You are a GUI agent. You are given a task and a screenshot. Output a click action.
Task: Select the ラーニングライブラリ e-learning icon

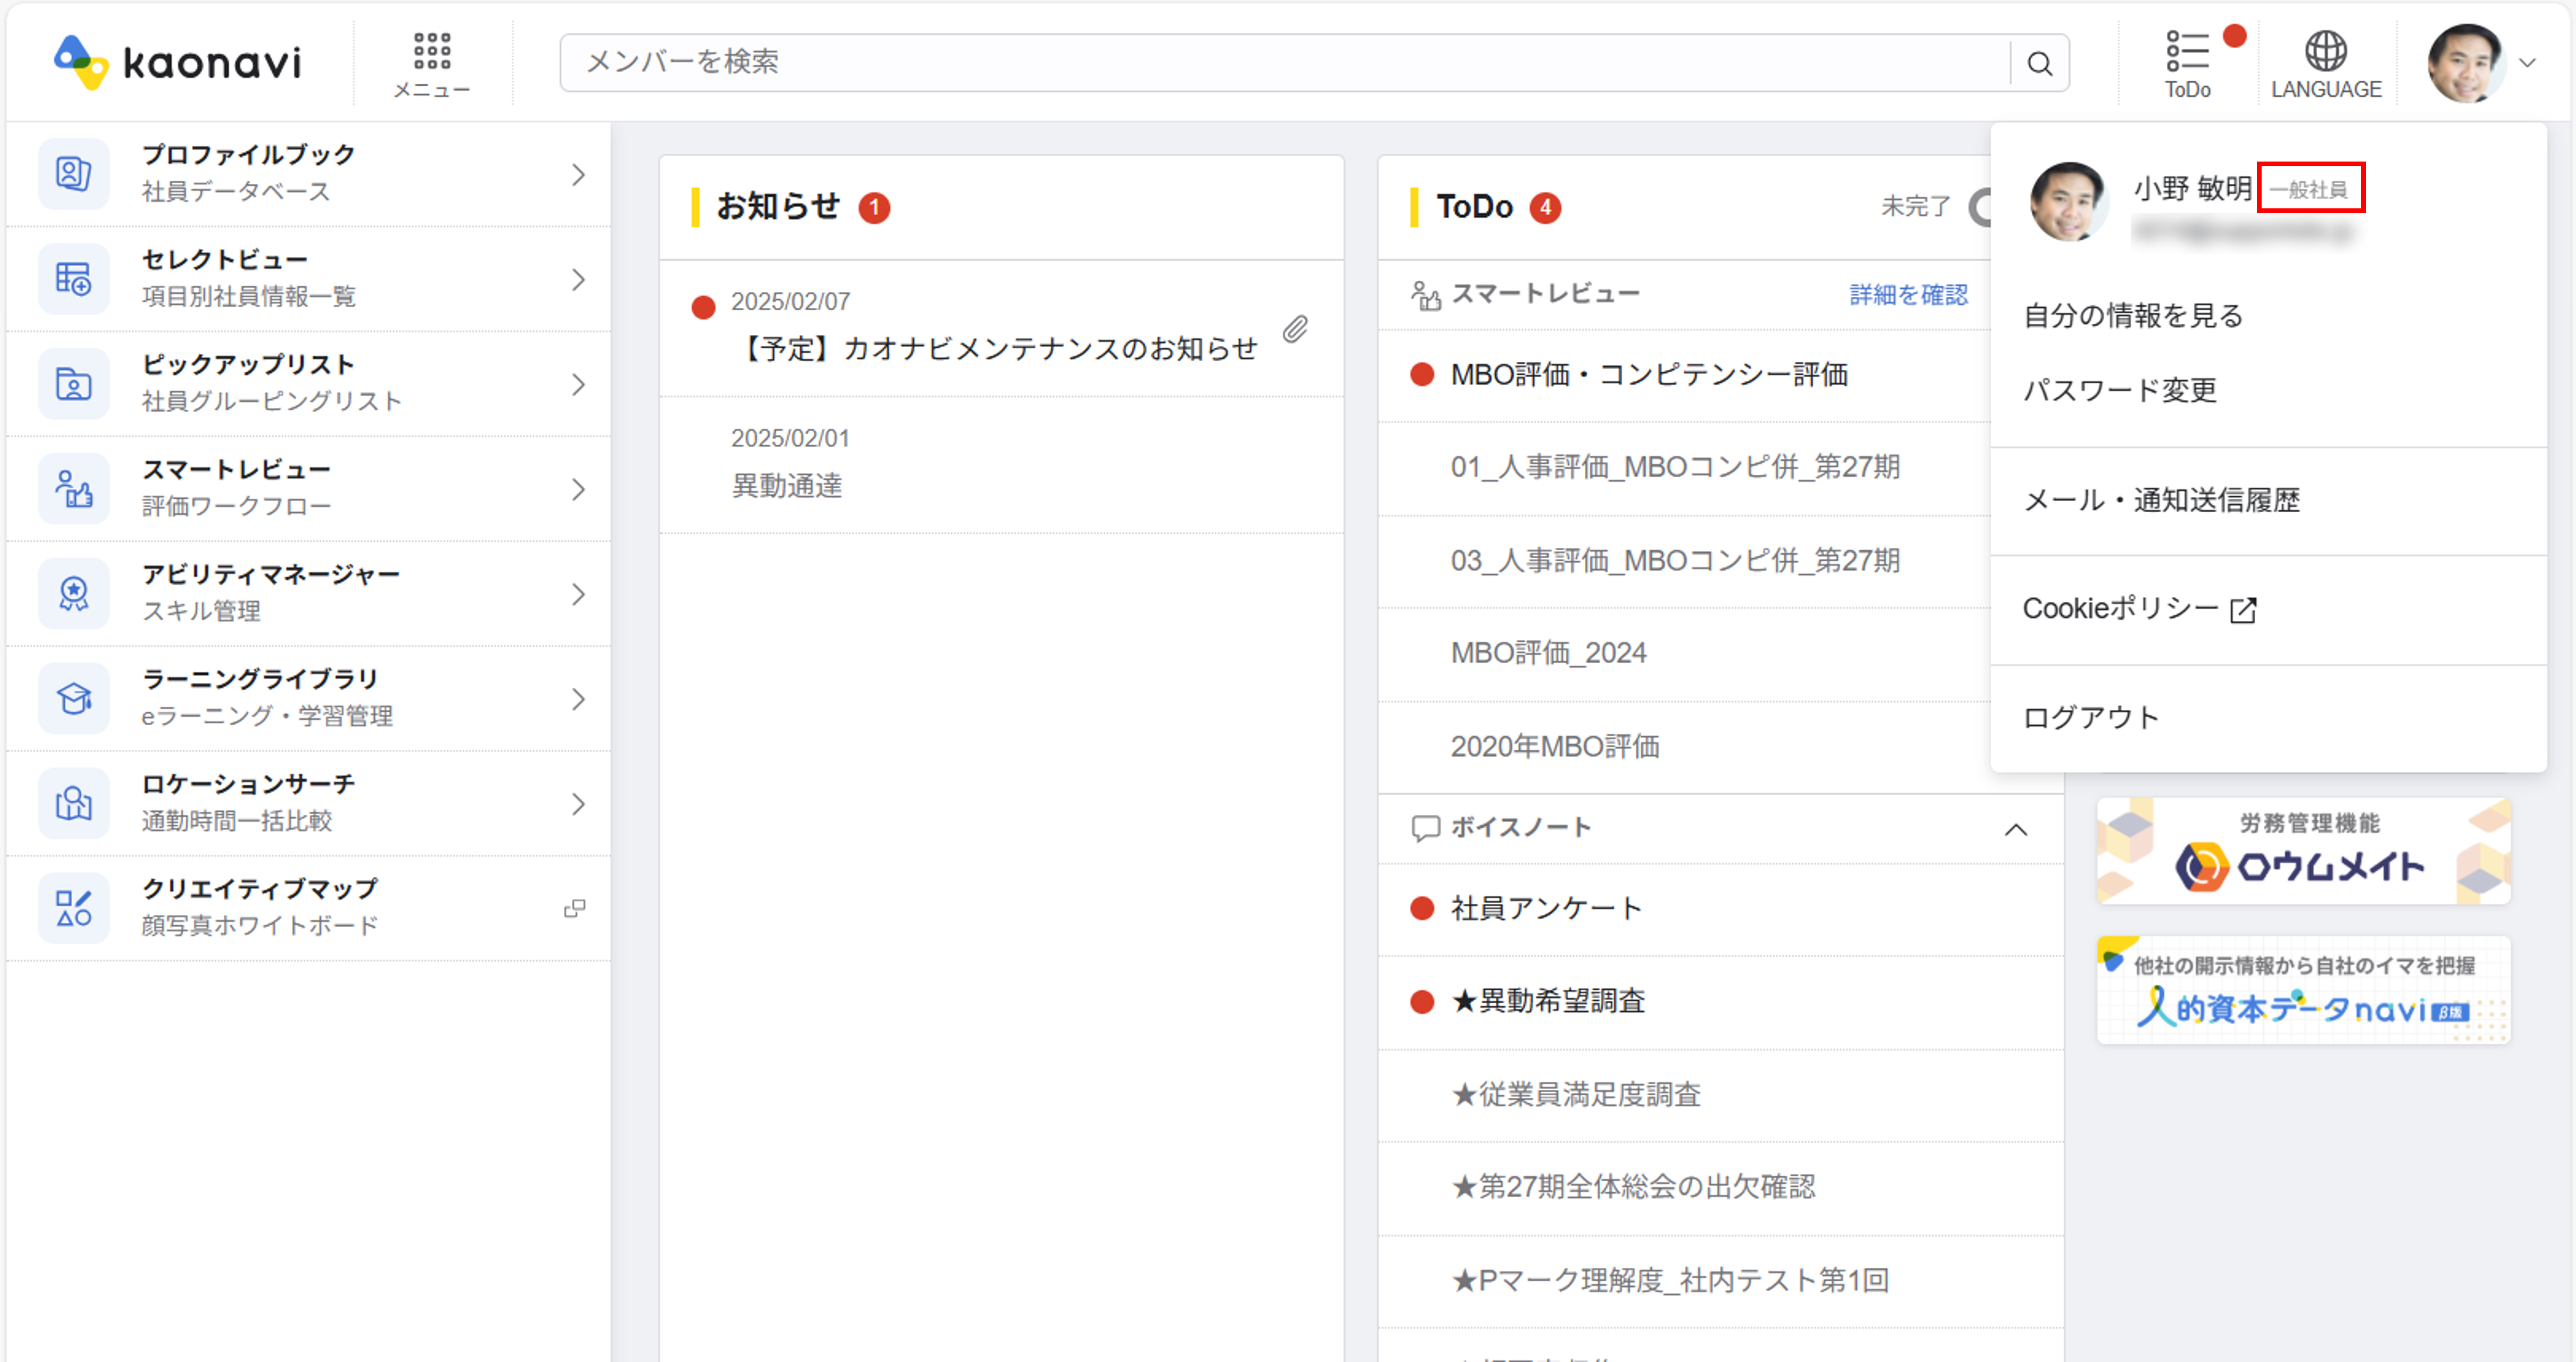[73, 698]
